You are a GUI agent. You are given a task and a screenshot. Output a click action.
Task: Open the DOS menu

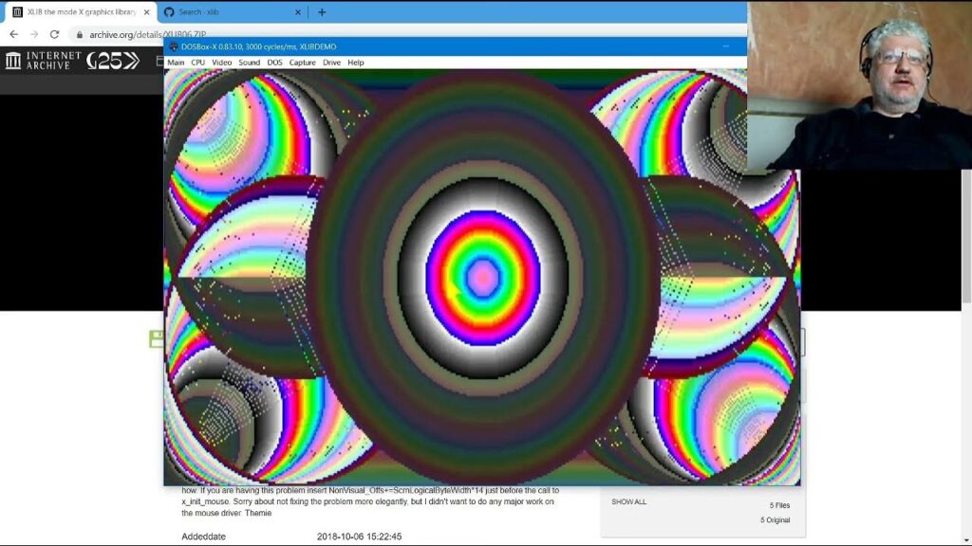(x=274, y=63)
